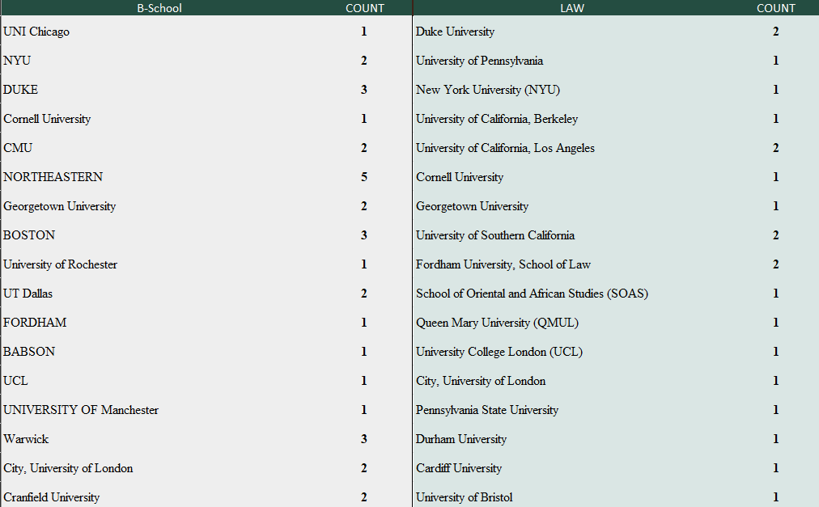This screenshot has width=819, height=507.
Task: Click count 1 next to BABSON
Action: tap(364, 352)
